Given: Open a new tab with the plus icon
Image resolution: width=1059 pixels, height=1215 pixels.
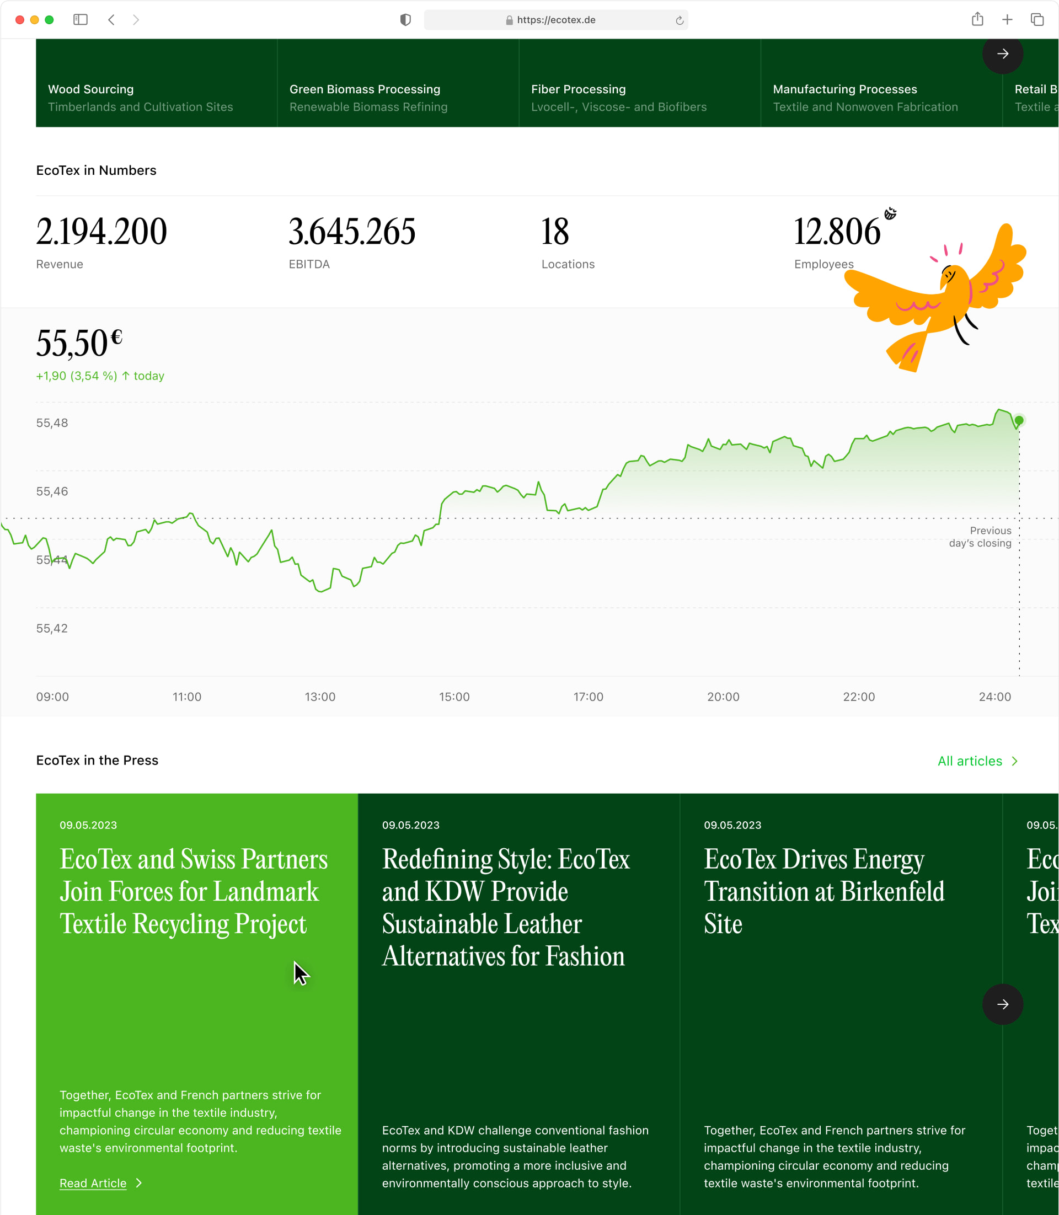Looking at the screenshot, I should click(1007, 19).
